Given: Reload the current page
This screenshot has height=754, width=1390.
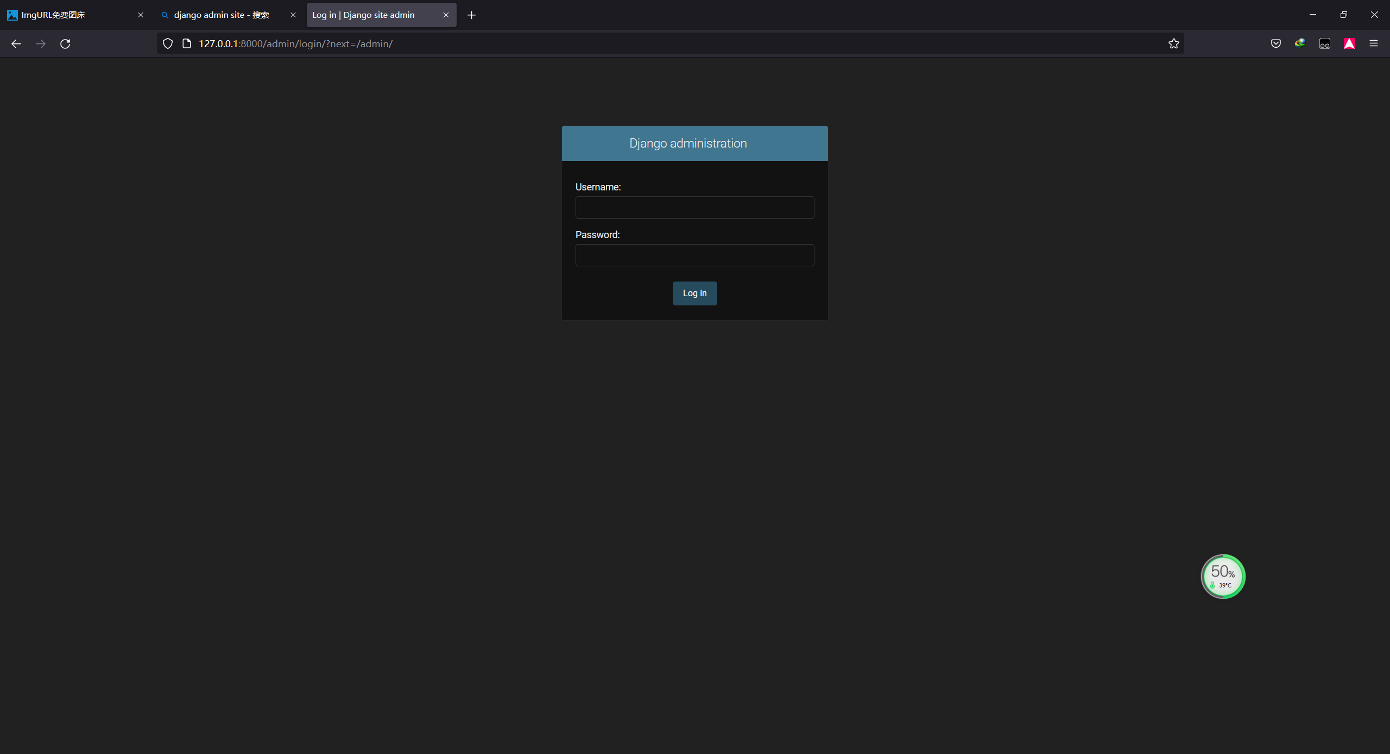Looking at the screenshot, I should [65, 44].
